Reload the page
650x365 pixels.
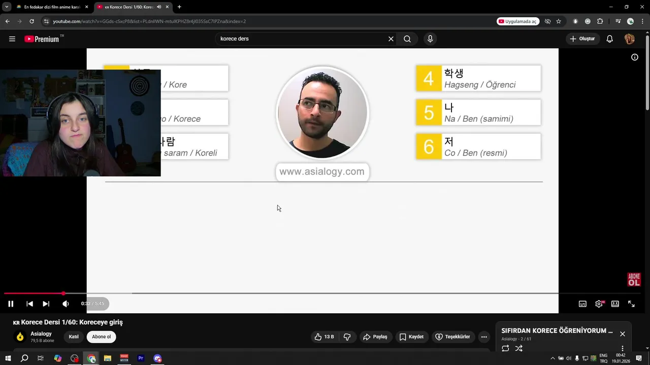(31, 21)
